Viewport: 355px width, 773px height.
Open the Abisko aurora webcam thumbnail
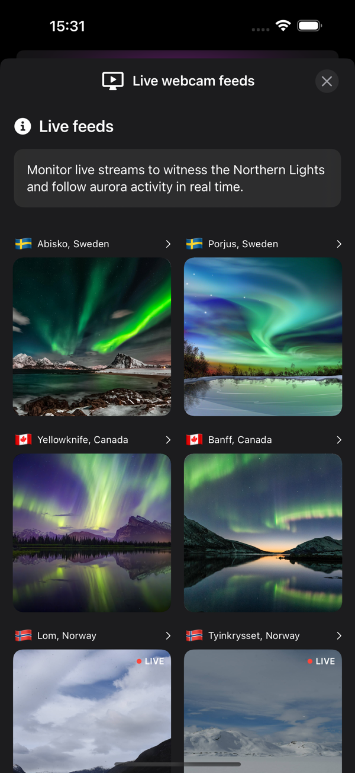click(92, 337)
